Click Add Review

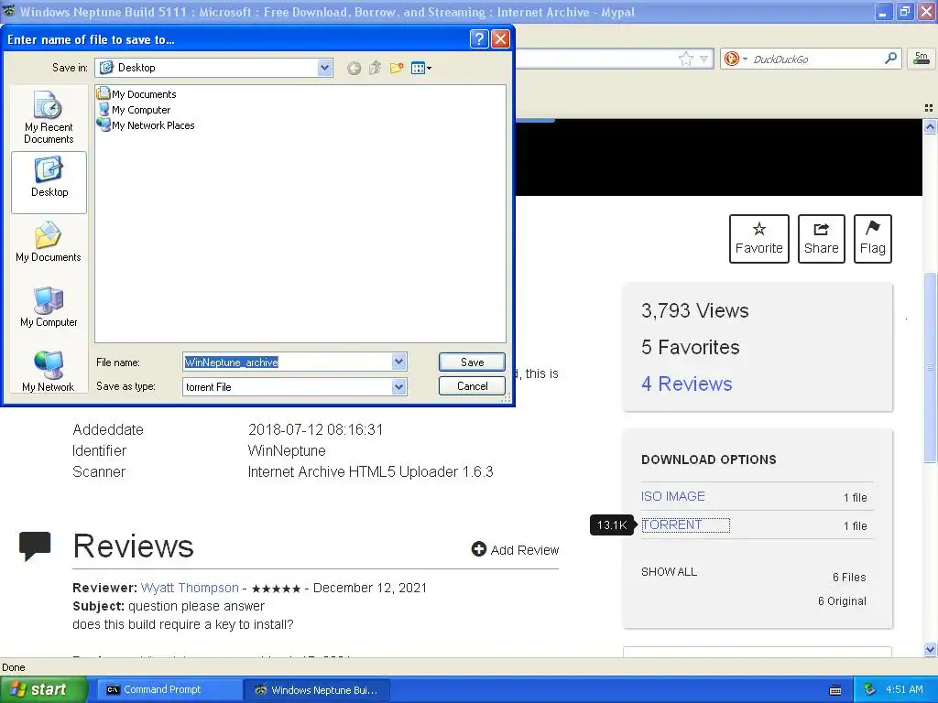point(515,549)
